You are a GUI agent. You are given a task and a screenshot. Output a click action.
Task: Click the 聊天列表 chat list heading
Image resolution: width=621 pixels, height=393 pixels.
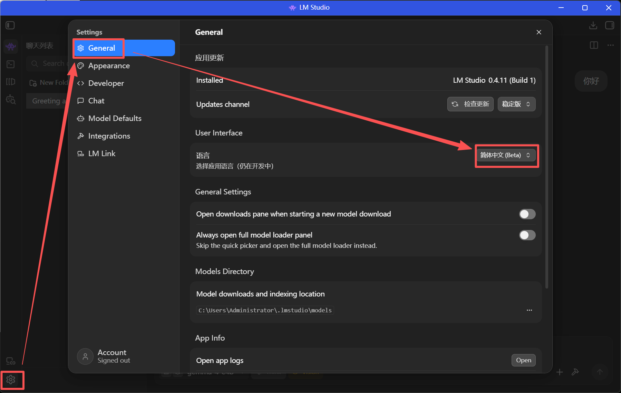point(40,46)
